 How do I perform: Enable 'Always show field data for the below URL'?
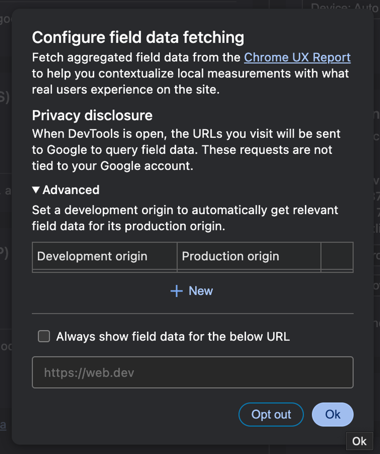43,336
